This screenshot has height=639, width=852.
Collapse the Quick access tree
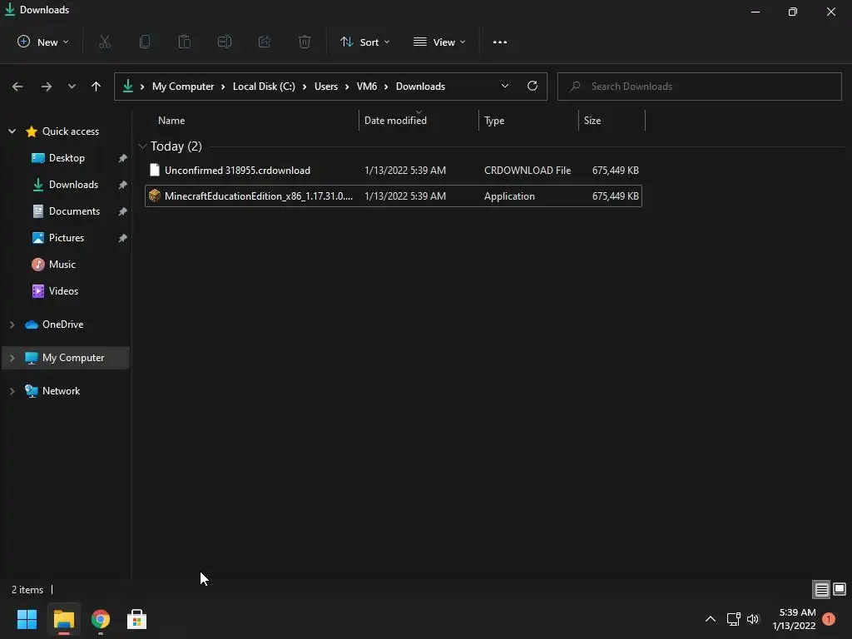click(12, 131)
